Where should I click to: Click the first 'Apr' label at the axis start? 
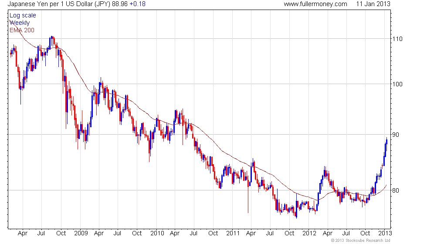22,234
